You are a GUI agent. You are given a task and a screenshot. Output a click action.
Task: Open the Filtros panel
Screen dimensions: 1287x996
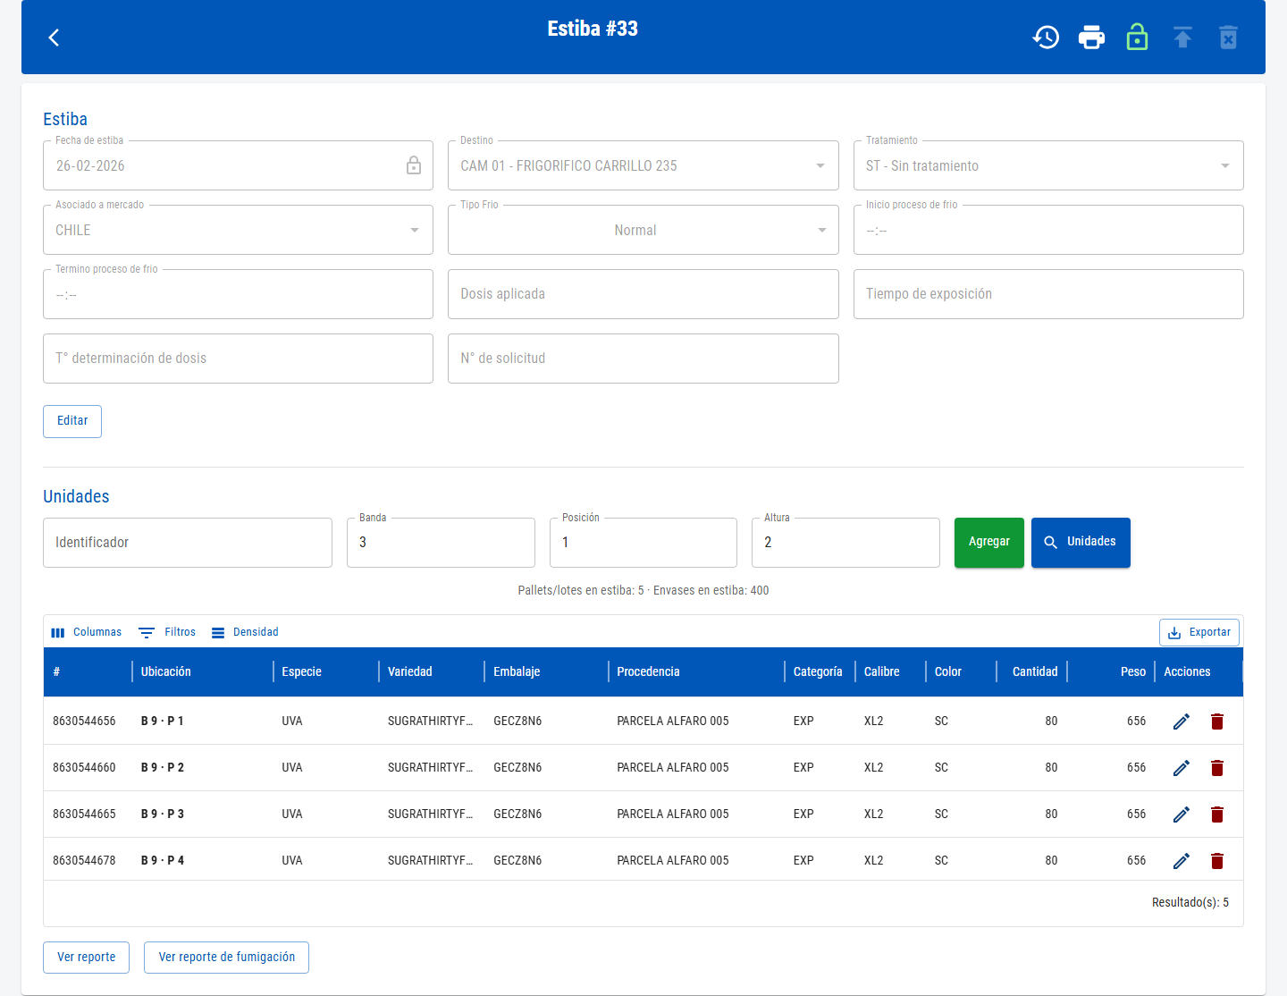167,632
